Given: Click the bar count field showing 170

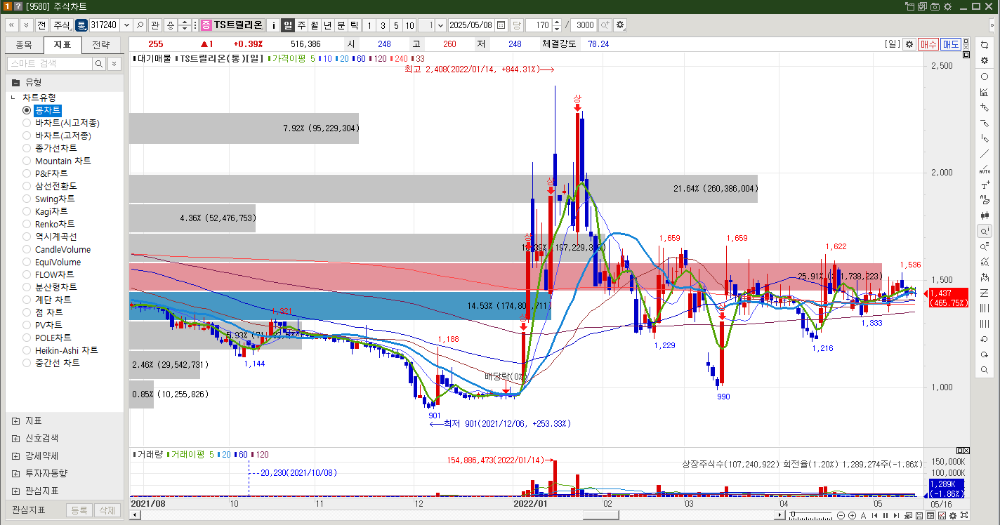Looking at the screenshot, I should click(x=539, y=25).
